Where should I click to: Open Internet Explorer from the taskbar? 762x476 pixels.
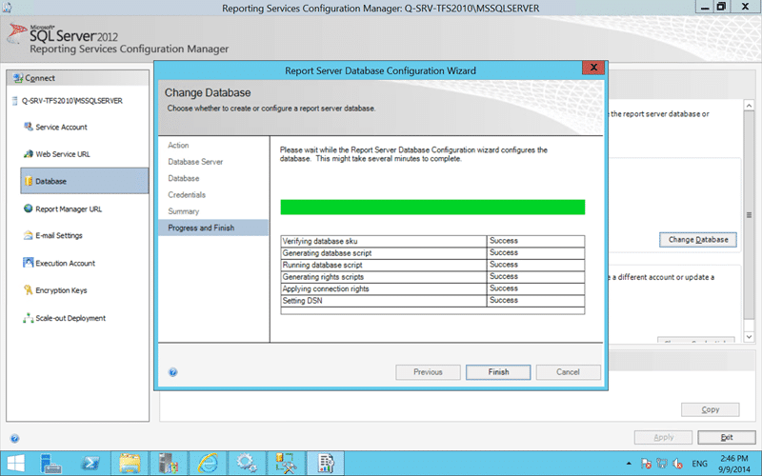point(208,463)
